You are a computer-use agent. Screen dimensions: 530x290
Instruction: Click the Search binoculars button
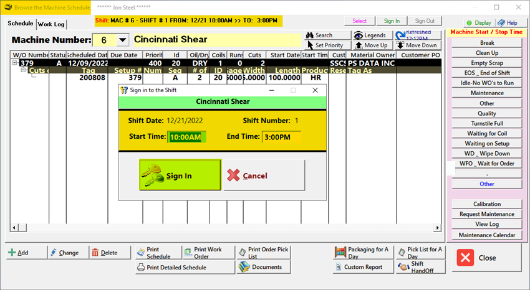coord(327,35)
